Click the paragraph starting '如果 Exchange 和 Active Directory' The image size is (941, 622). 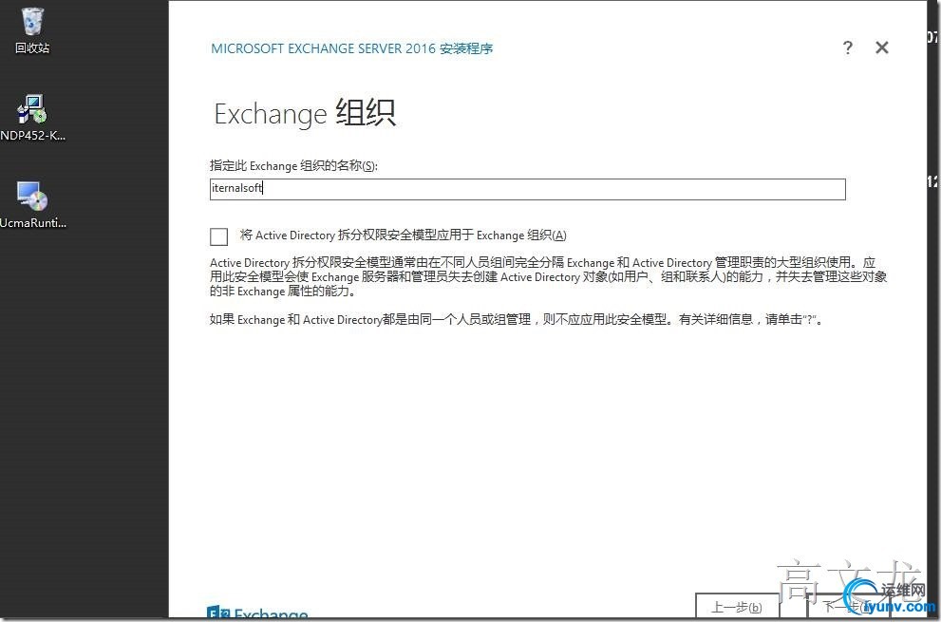(517, 319)
